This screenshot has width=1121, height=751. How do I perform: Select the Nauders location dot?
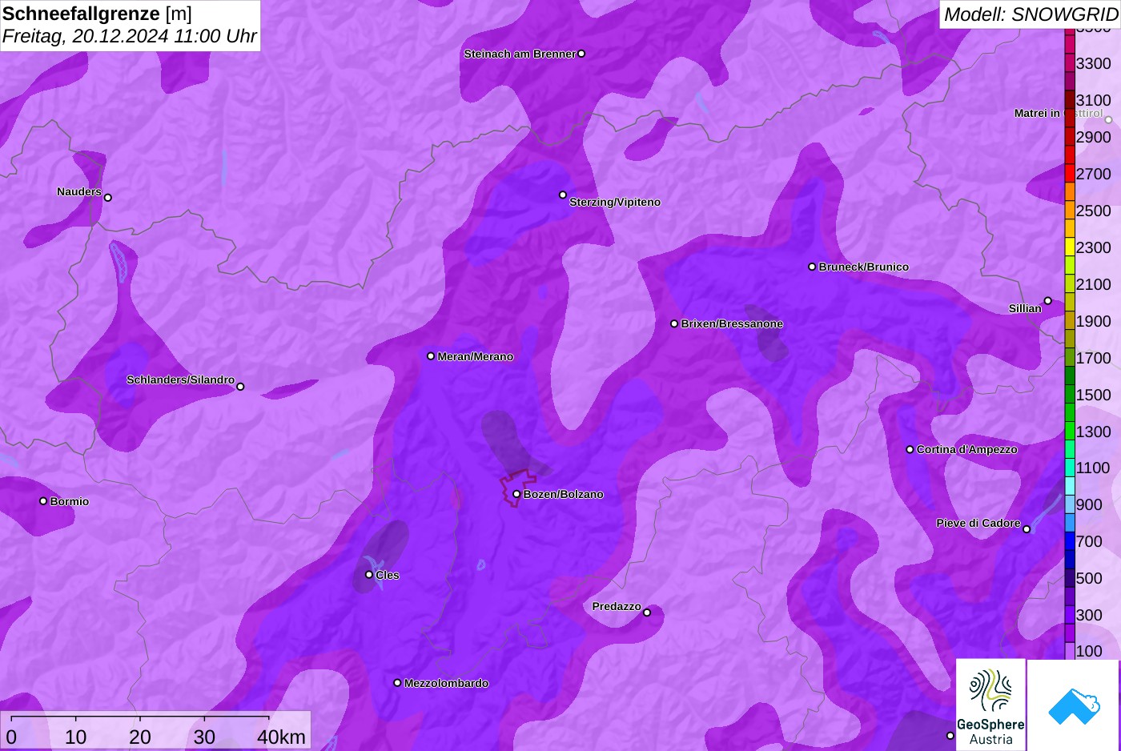click(x=108, y=198)
